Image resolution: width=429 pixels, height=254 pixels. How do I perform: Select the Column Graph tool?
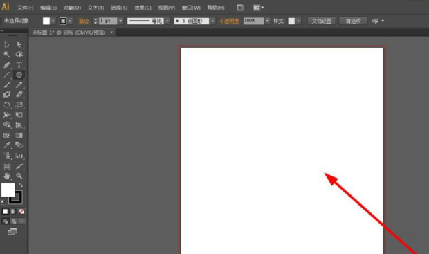click(x=19, y=156)
